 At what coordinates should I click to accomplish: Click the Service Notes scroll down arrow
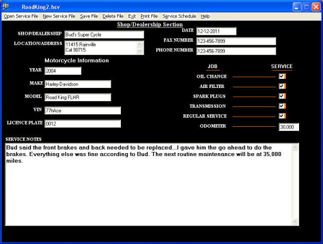click(295, 221)
